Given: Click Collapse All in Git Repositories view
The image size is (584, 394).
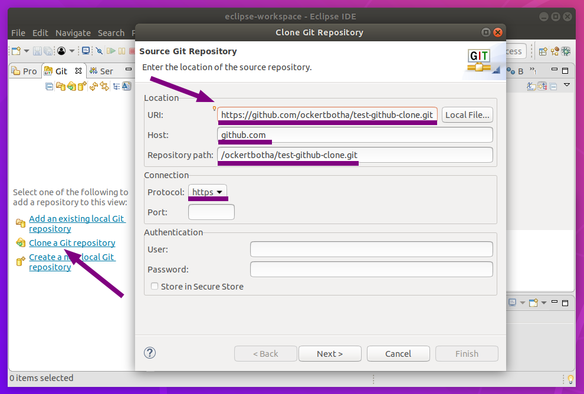Looking at the screenshot, I should (50, 87).
